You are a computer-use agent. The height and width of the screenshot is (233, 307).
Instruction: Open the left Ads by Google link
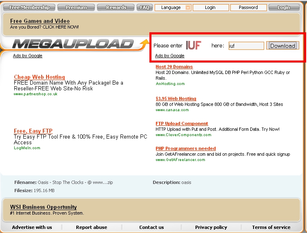(x=28, y=56)
